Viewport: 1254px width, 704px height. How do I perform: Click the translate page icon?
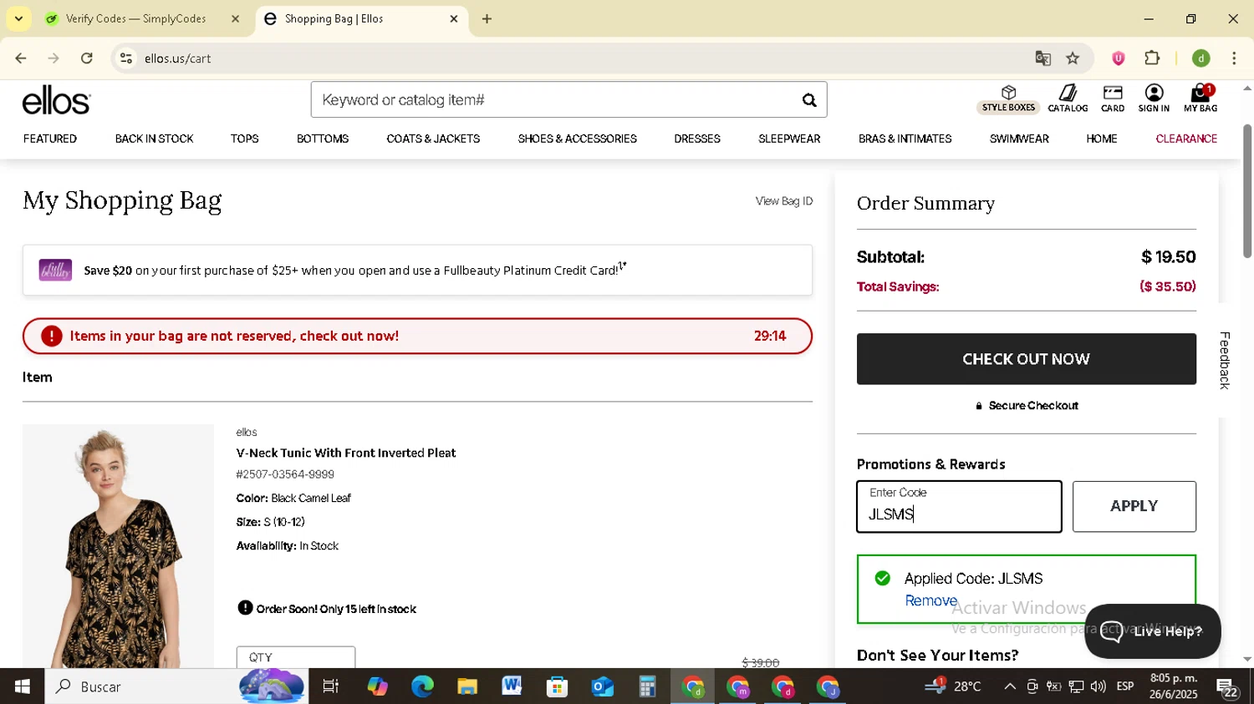point(1042,58)
